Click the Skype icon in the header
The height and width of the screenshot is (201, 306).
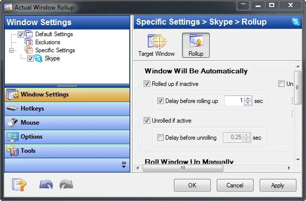click(x=296, y=22)
